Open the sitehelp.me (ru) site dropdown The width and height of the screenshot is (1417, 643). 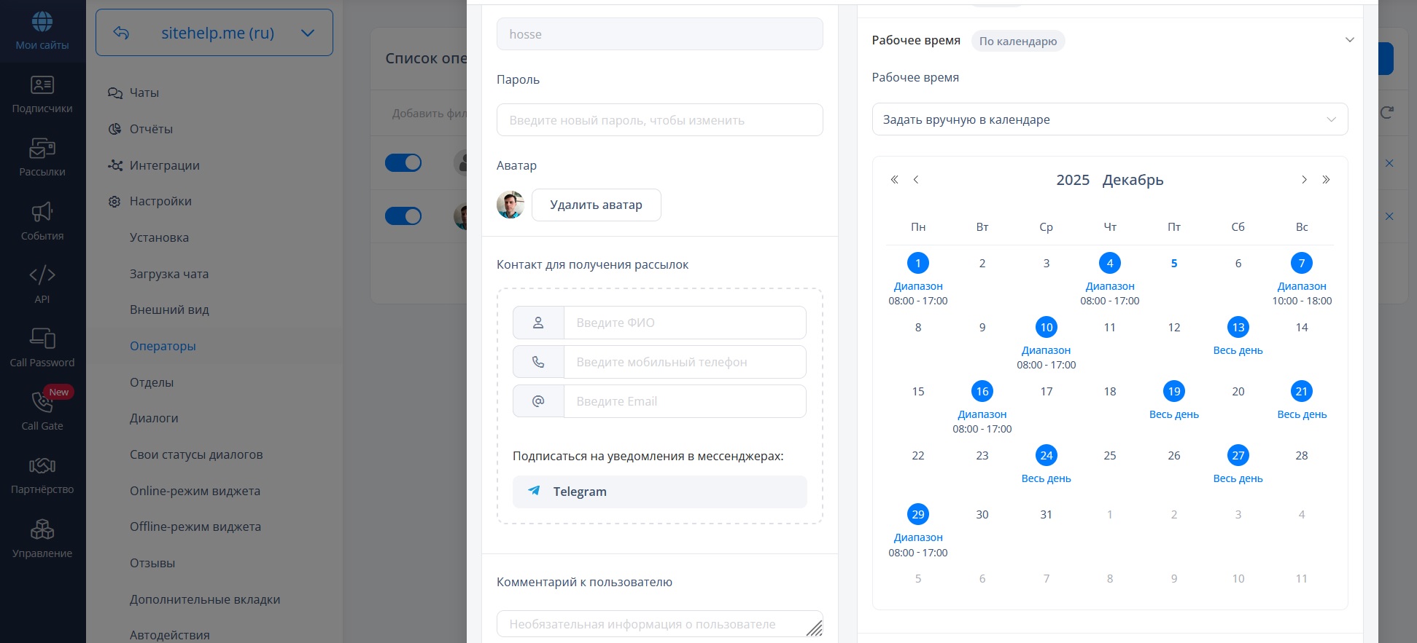tap(214, 33)
